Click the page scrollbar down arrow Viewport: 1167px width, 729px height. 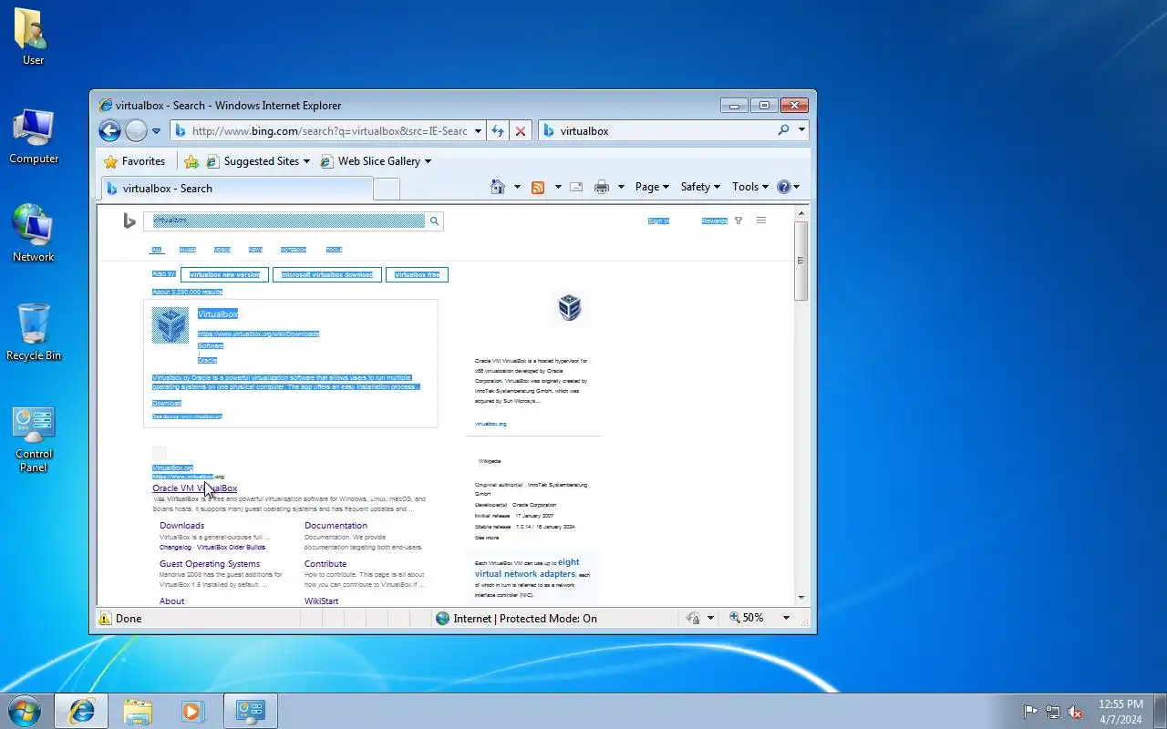(x=801, y=598)
